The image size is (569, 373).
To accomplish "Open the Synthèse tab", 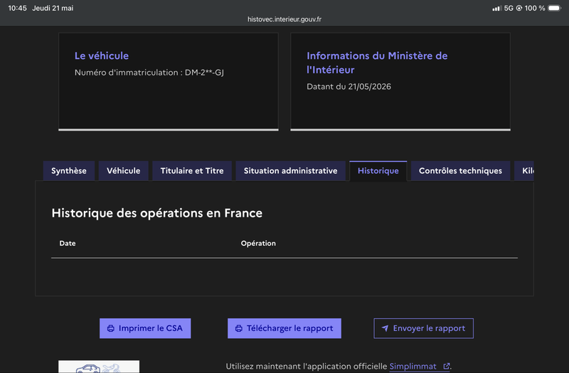I will 69,171.
